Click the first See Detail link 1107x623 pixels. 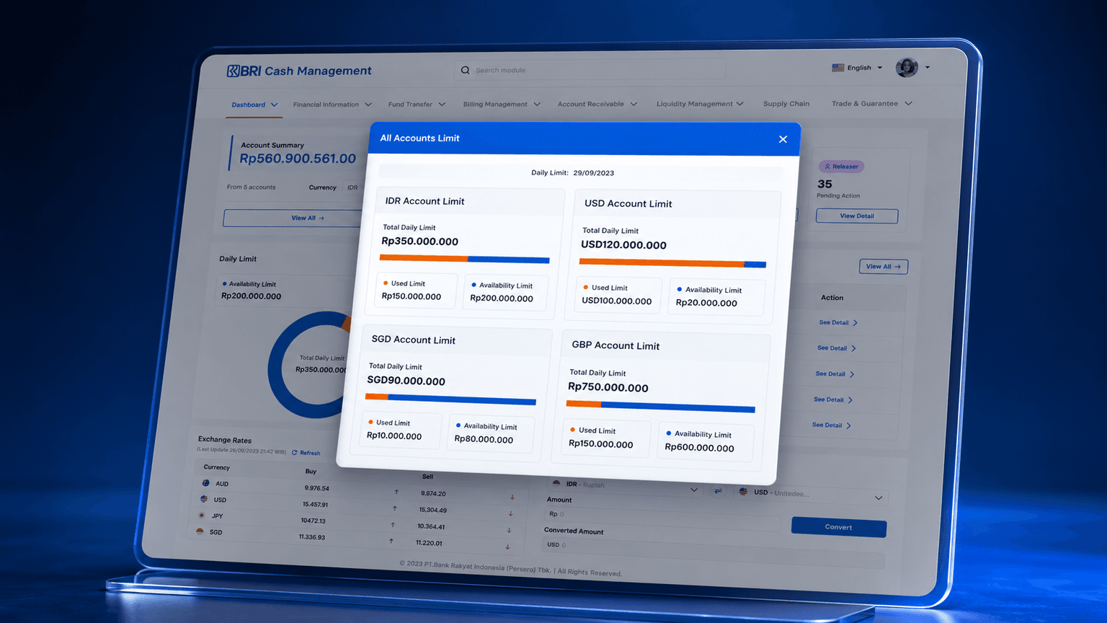click(x=838, y=322)
